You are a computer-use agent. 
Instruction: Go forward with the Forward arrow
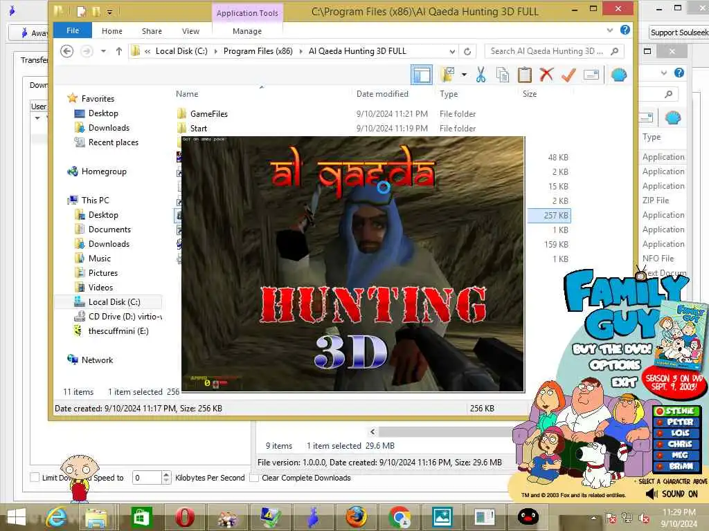pos(87,51)
